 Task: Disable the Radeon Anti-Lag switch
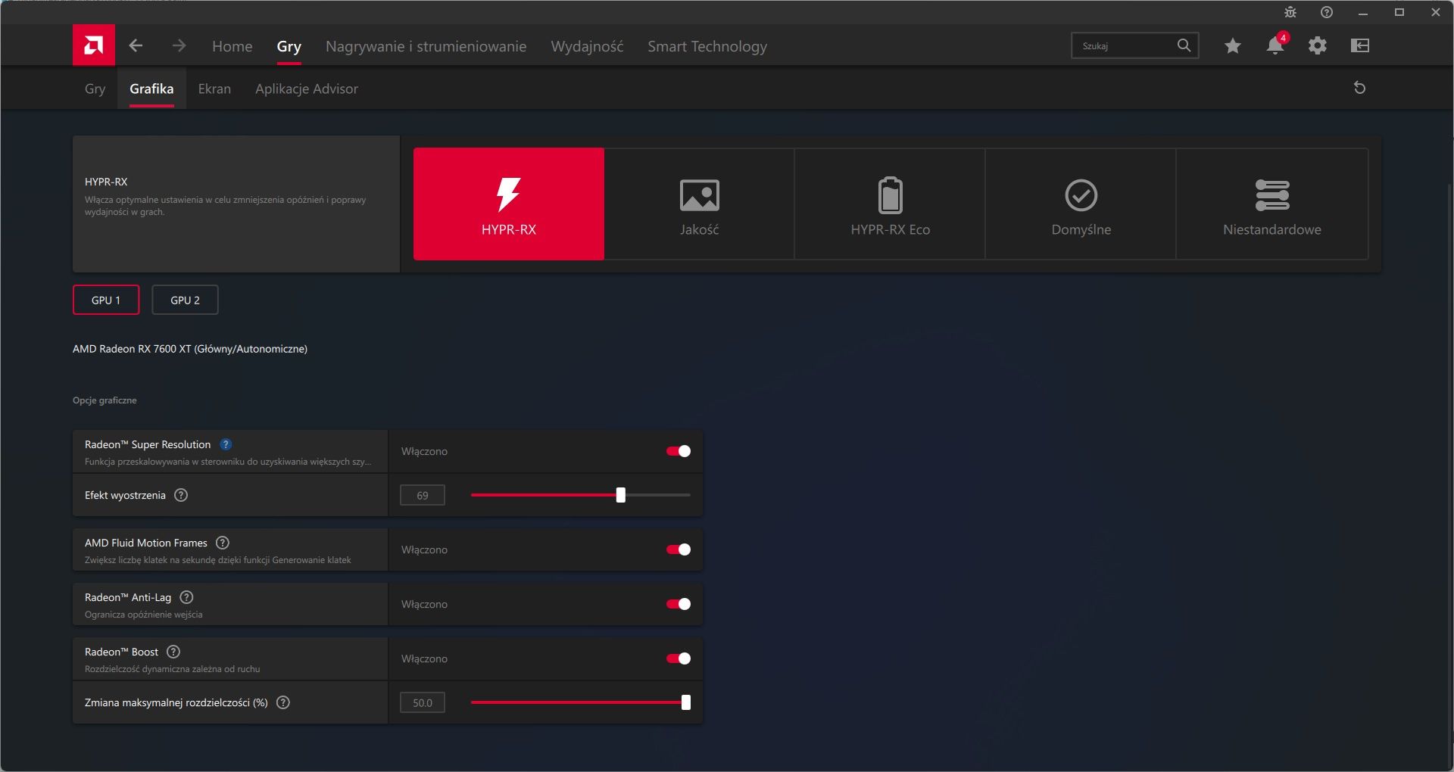679,604
